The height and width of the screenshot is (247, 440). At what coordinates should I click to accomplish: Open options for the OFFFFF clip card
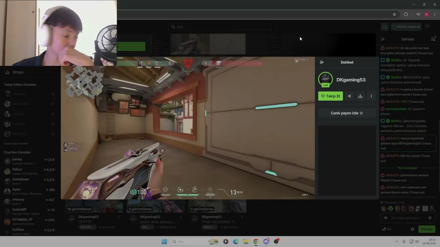click(x=119, y=217)
